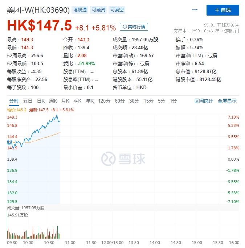The height and width of the screenshot is (248, 245).
Task: Select the 可融资 tag
Action: [x=98, y=10]
